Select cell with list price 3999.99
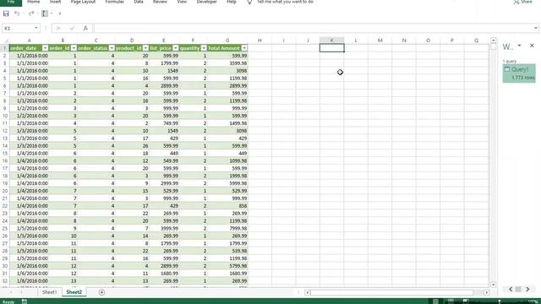 164,229
